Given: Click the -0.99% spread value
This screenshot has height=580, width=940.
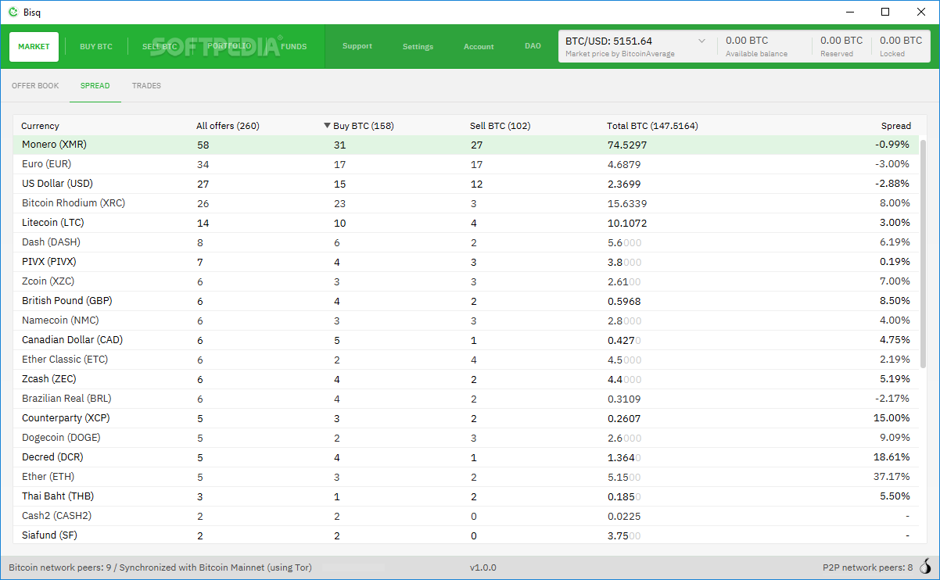Looking at the screenshot, I should click(892, 145).
